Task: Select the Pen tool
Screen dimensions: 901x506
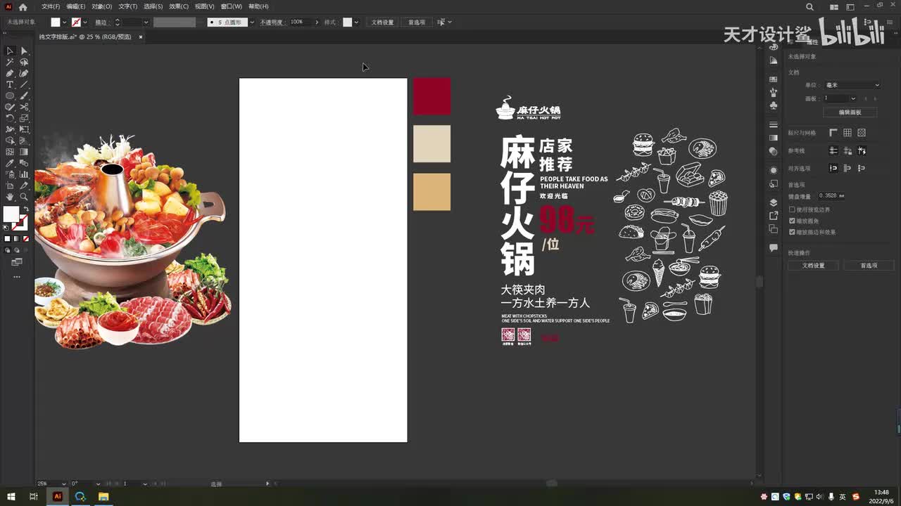Action: click(10, 73)
